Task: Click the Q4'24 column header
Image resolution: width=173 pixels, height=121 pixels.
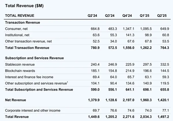Action: point(128,16)
